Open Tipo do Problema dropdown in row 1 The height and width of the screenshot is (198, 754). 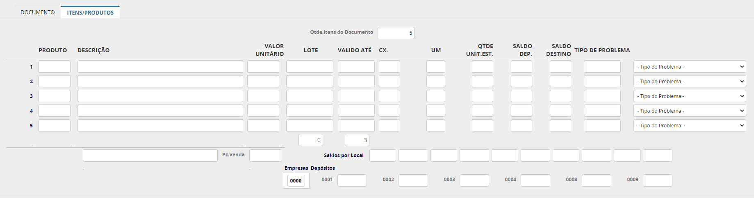pos(689,67)
